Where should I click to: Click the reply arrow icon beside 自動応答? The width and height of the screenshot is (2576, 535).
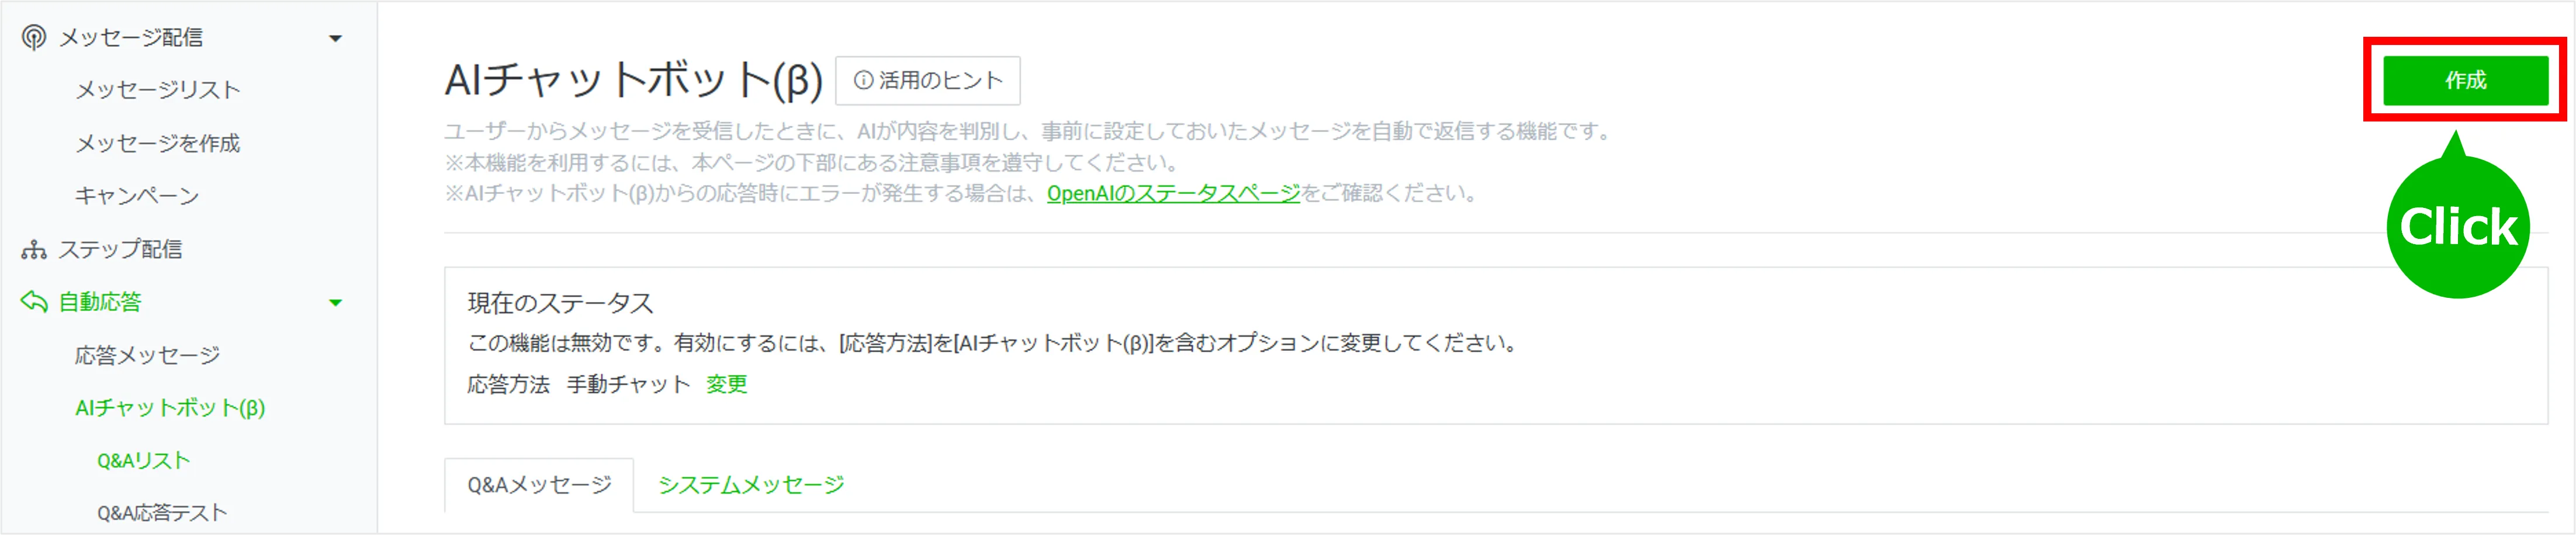click(34, 301)
